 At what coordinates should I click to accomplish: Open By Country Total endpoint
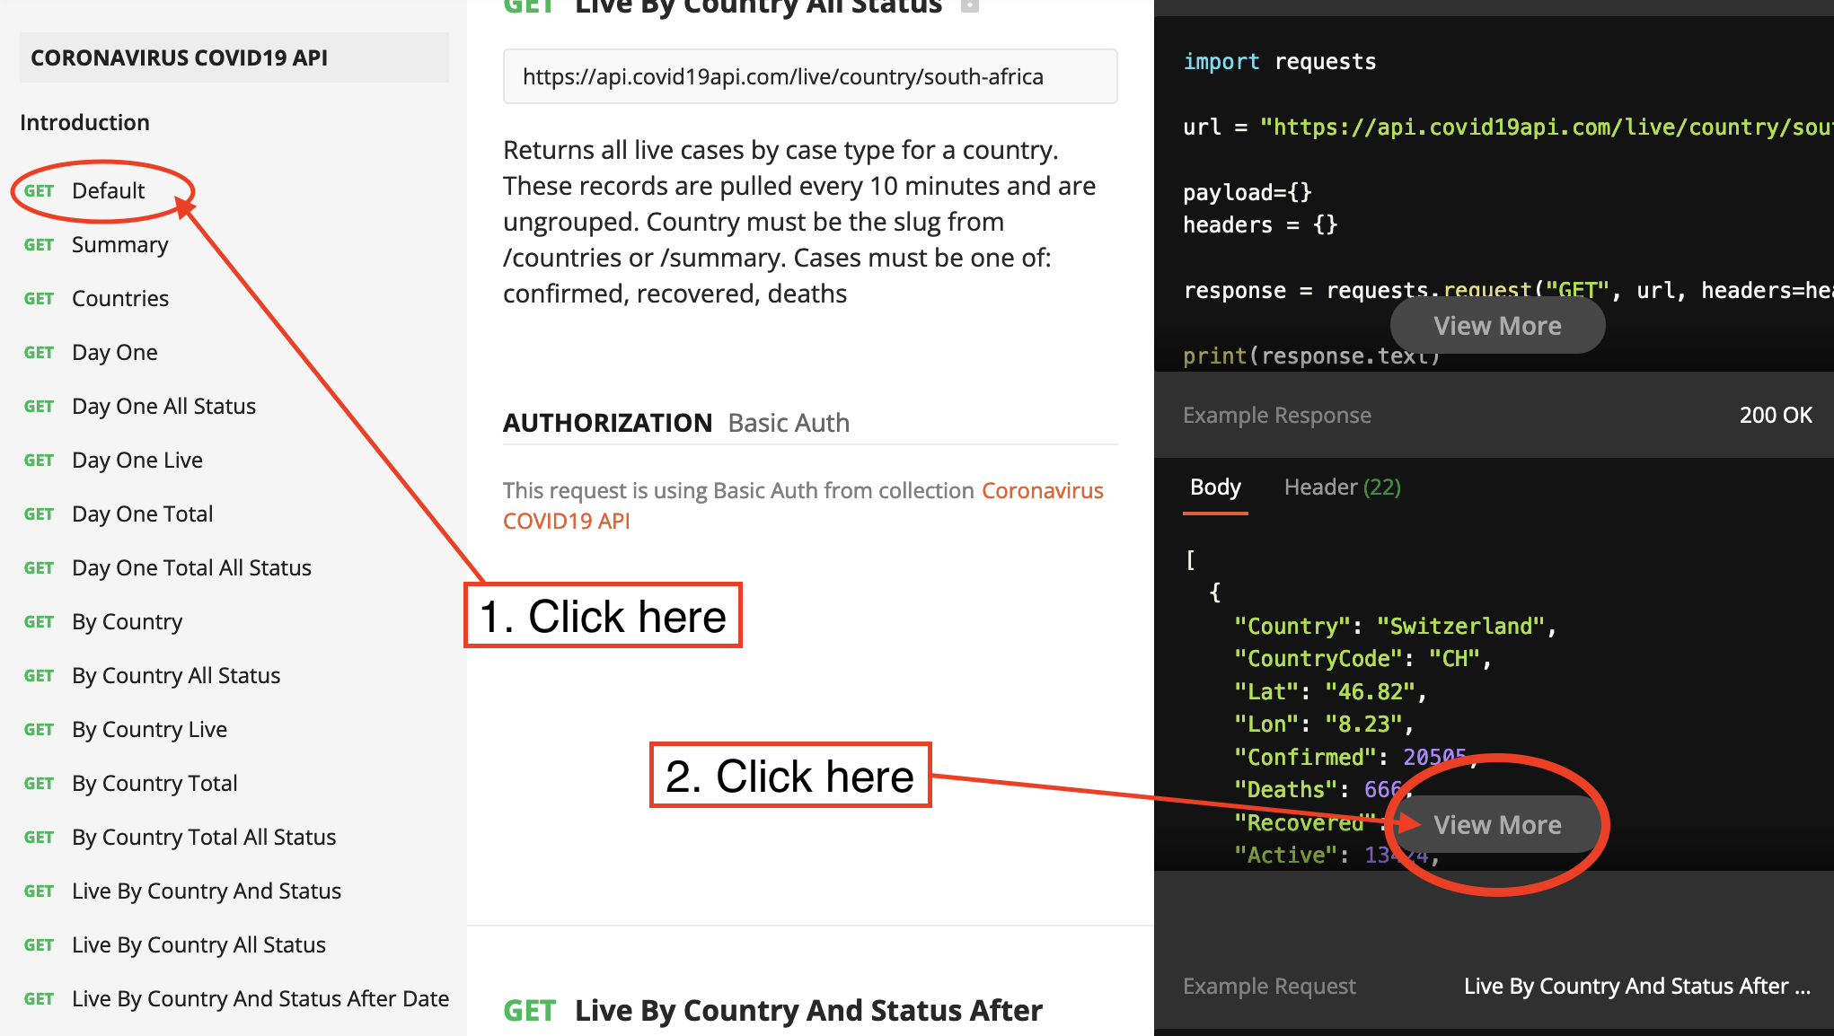(x=154, y=783)
